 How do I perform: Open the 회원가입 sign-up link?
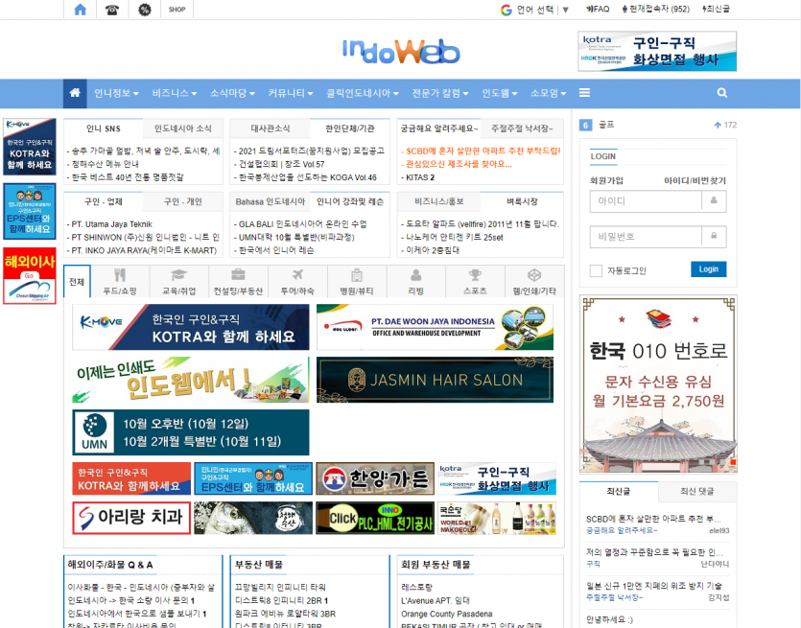tap(606, 180)
